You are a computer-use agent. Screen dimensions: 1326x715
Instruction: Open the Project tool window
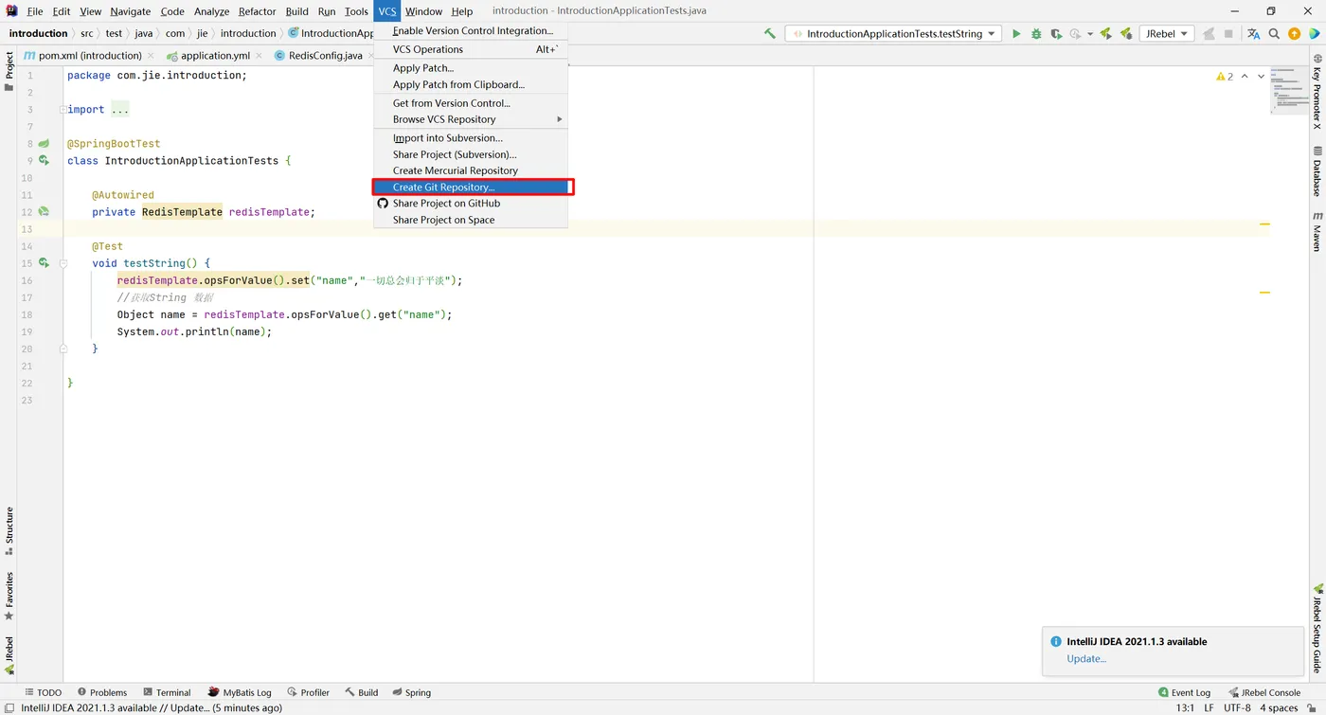point(9,72)
